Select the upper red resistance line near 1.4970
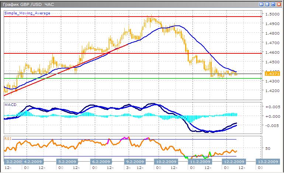The height and width of the screenshot is (173, 284). click(x=133, y=17)
